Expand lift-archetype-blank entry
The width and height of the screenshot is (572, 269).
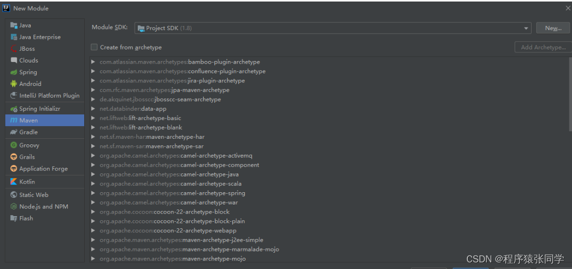click(x=93, y=128)
